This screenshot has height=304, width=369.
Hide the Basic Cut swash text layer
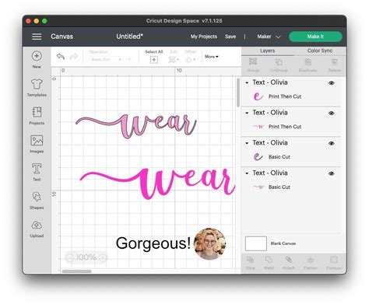[x=332, y=173]
